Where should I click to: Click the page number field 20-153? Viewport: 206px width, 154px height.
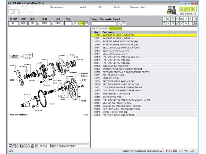43,146
